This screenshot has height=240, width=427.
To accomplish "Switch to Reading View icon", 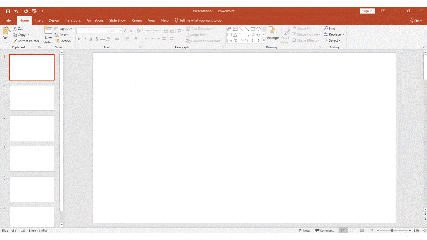I will pyautogui.click(x=362, y=230).
